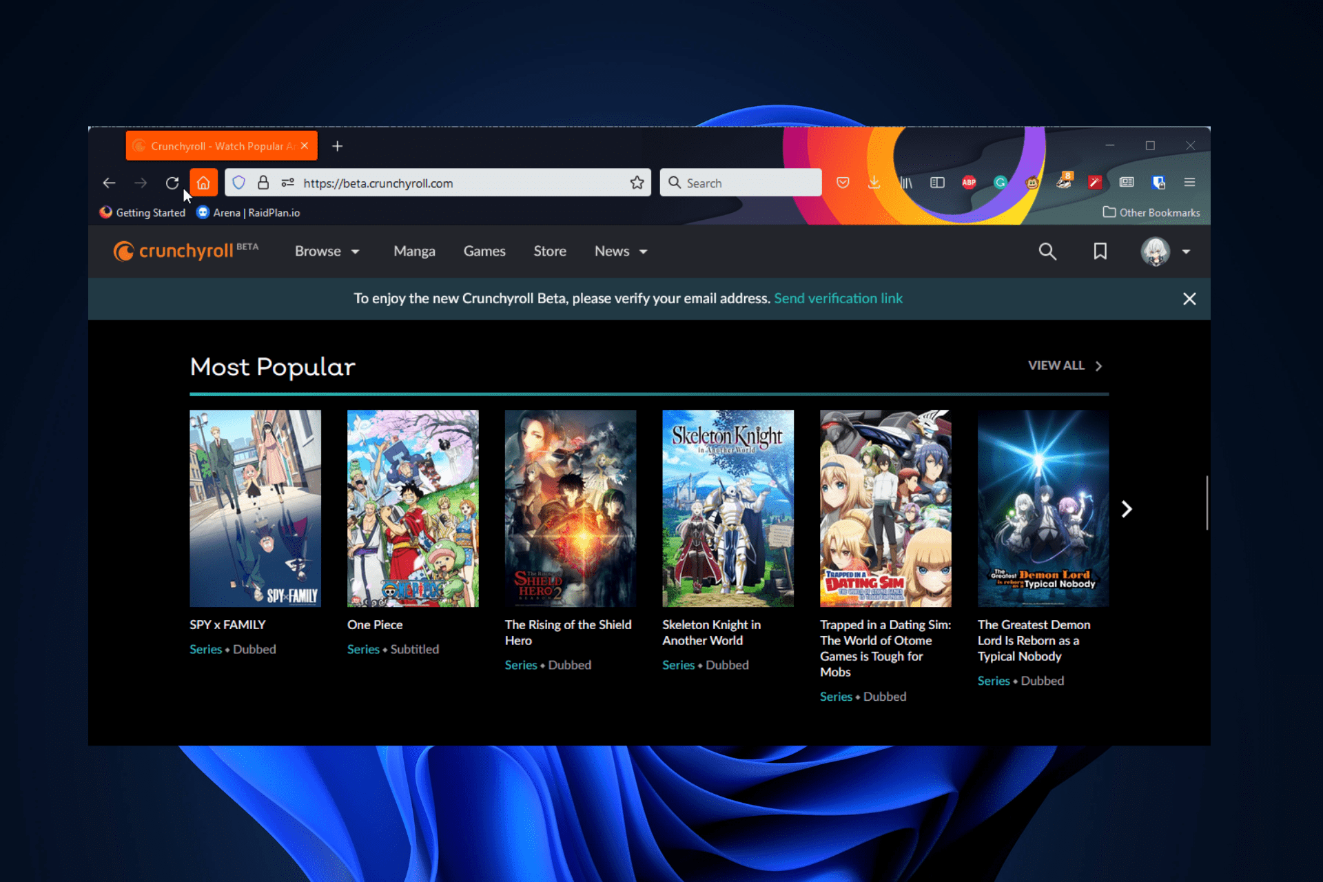Open the Tampermonkey monkey extension icon

point(1032,183)
